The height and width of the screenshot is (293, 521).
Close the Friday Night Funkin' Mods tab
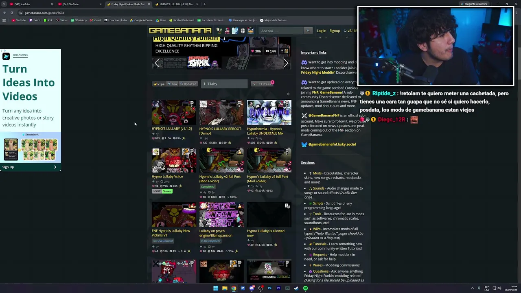coord(149,4)
